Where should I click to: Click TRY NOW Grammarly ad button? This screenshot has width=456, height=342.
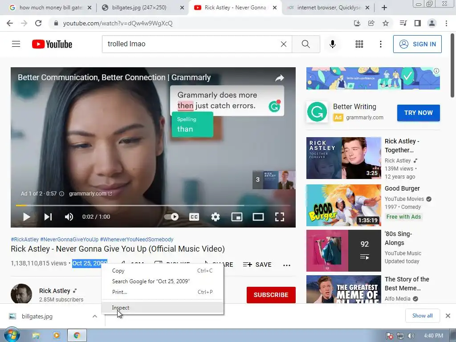tap(419, 113)
